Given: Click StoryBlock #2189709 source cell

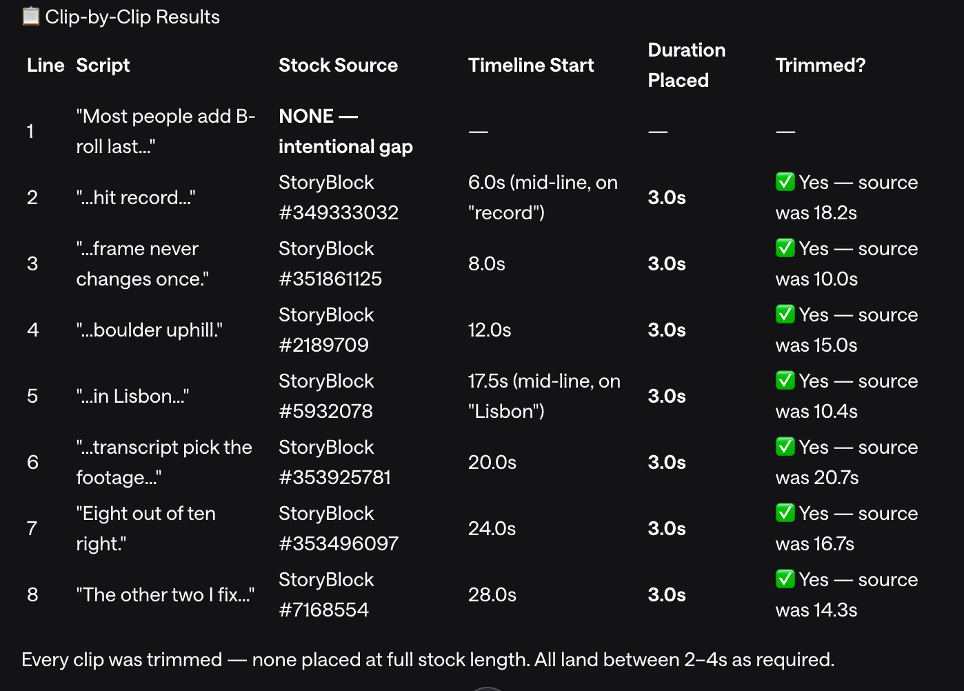Looking at the screenshot, I should 326,330.
